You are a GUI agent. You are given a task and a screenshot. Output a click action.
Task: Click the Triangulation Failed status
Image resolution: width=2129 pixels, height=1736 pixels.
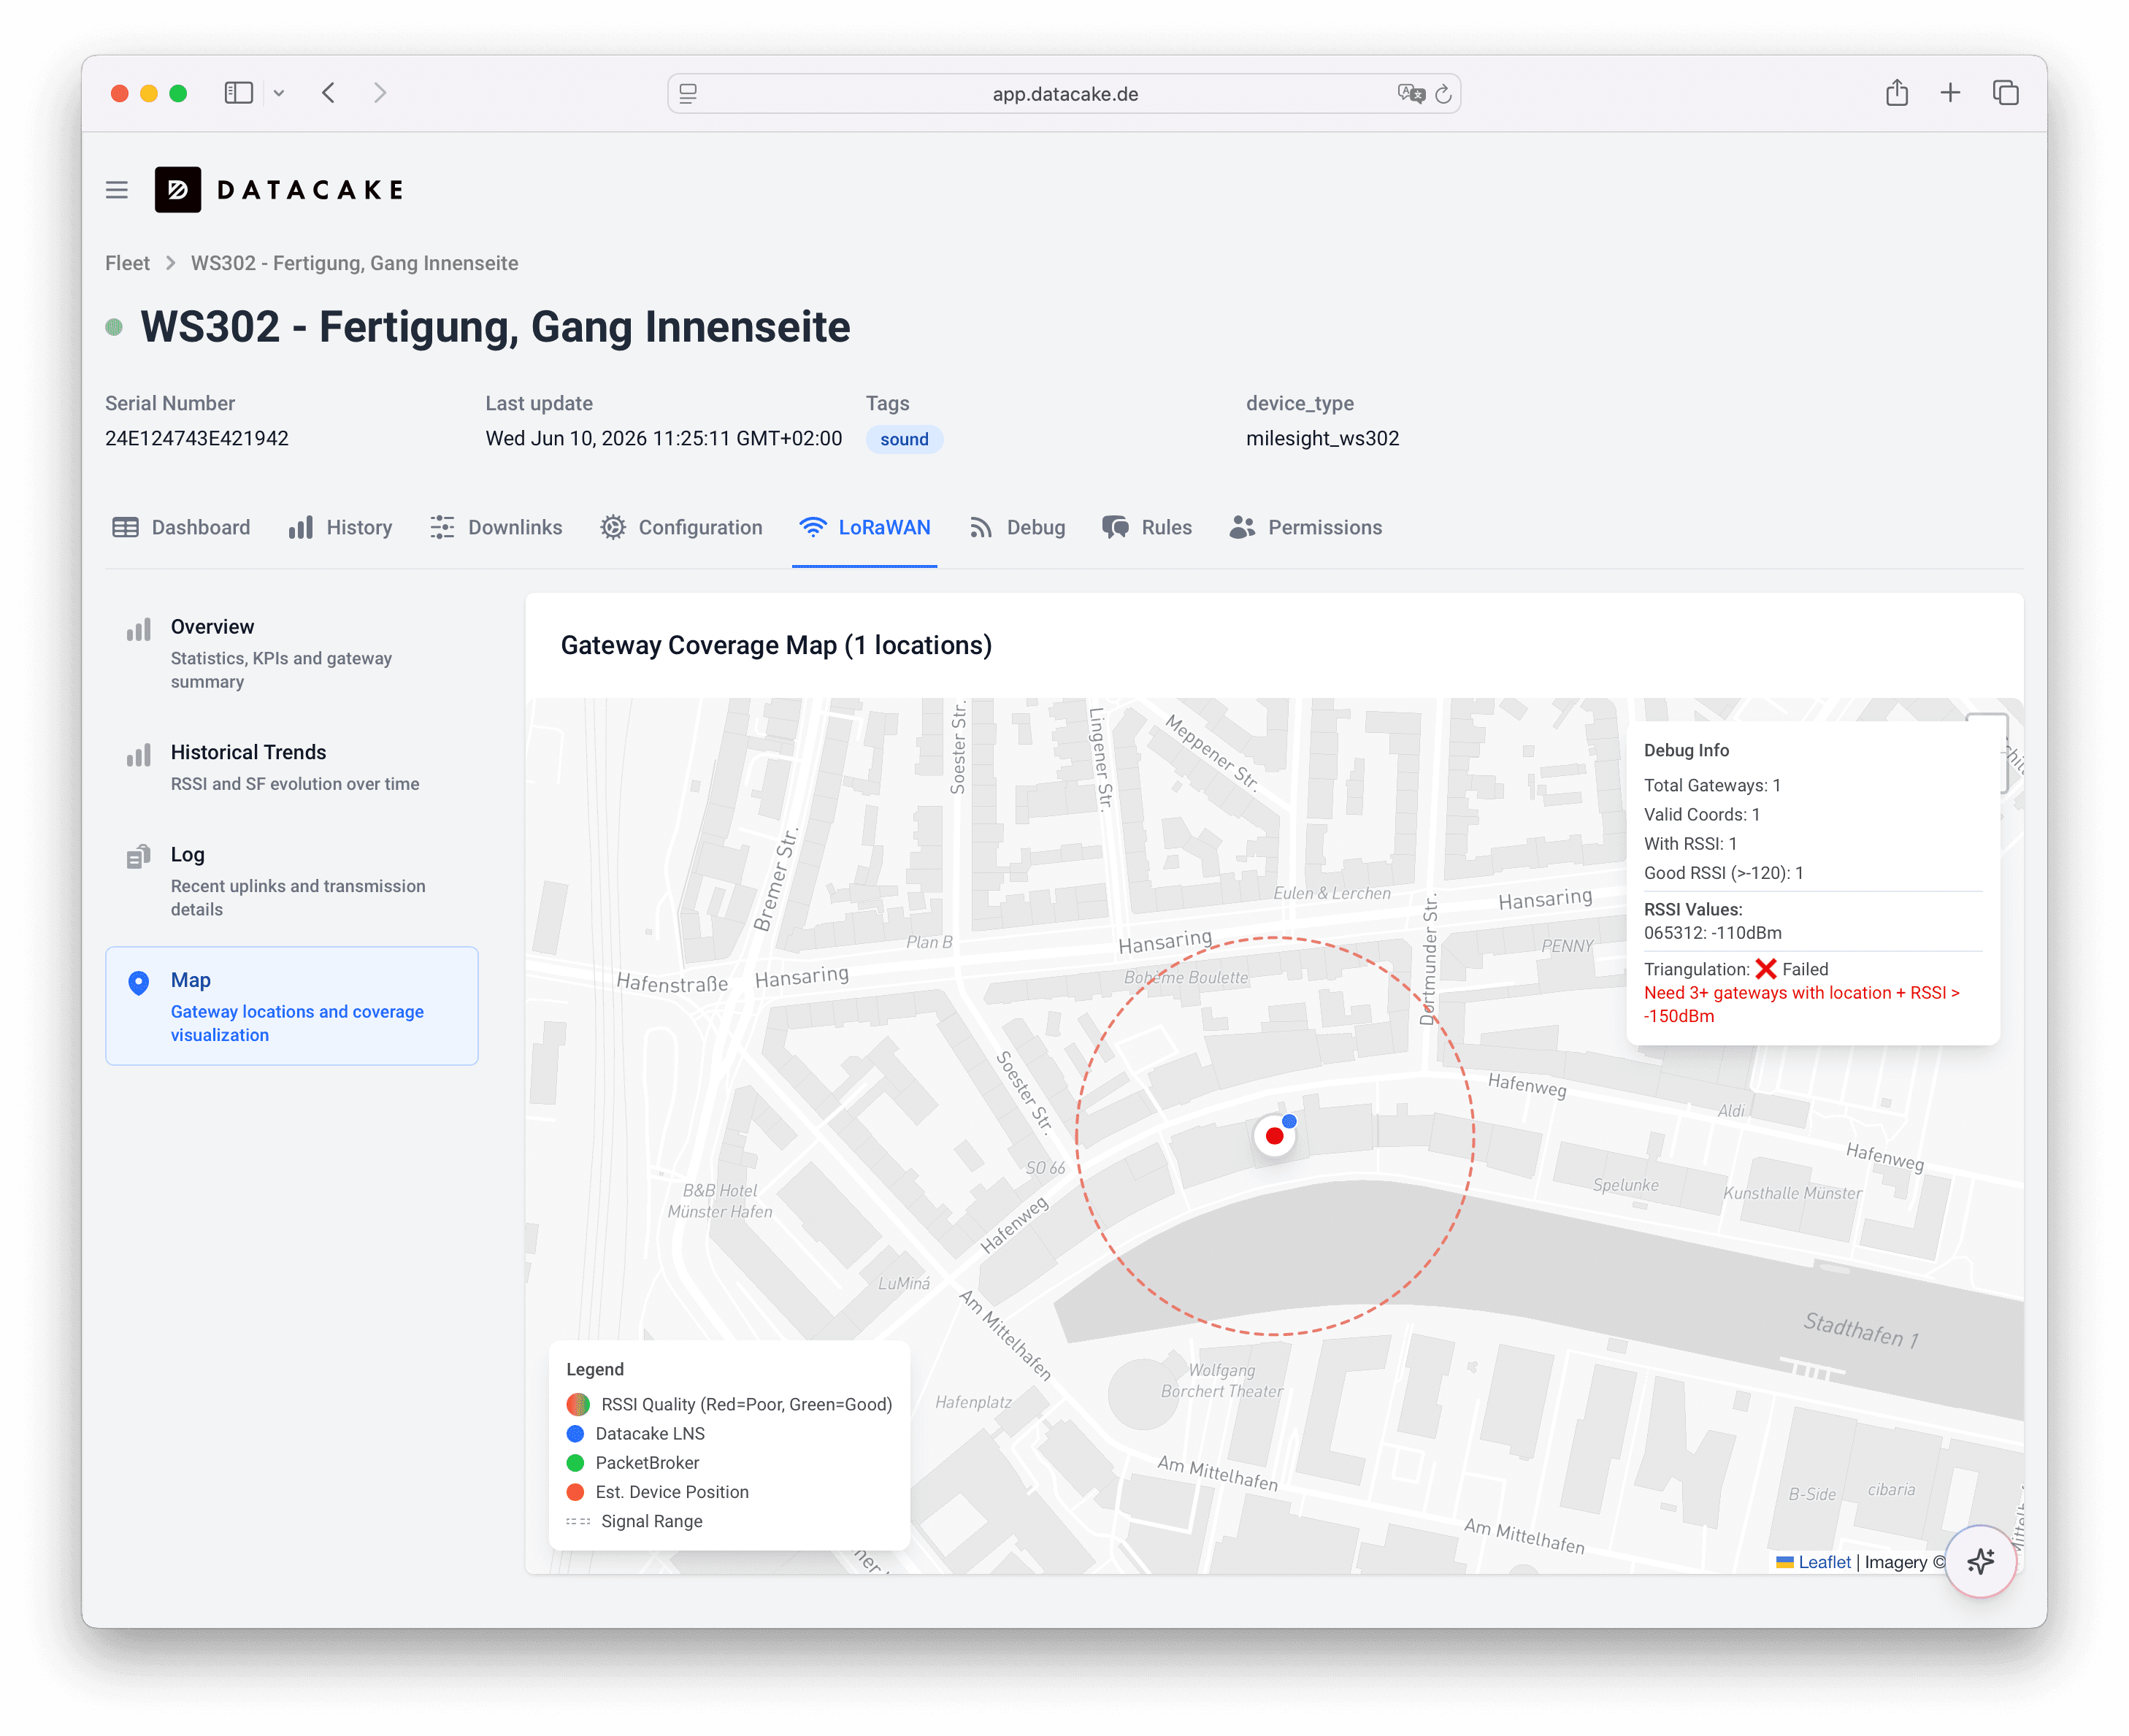tap(1736, 969)
